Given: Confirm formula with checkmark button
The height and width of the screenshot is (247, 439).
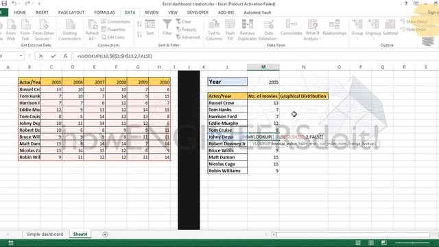Looking at the screenshot, I should click(54, 56).
